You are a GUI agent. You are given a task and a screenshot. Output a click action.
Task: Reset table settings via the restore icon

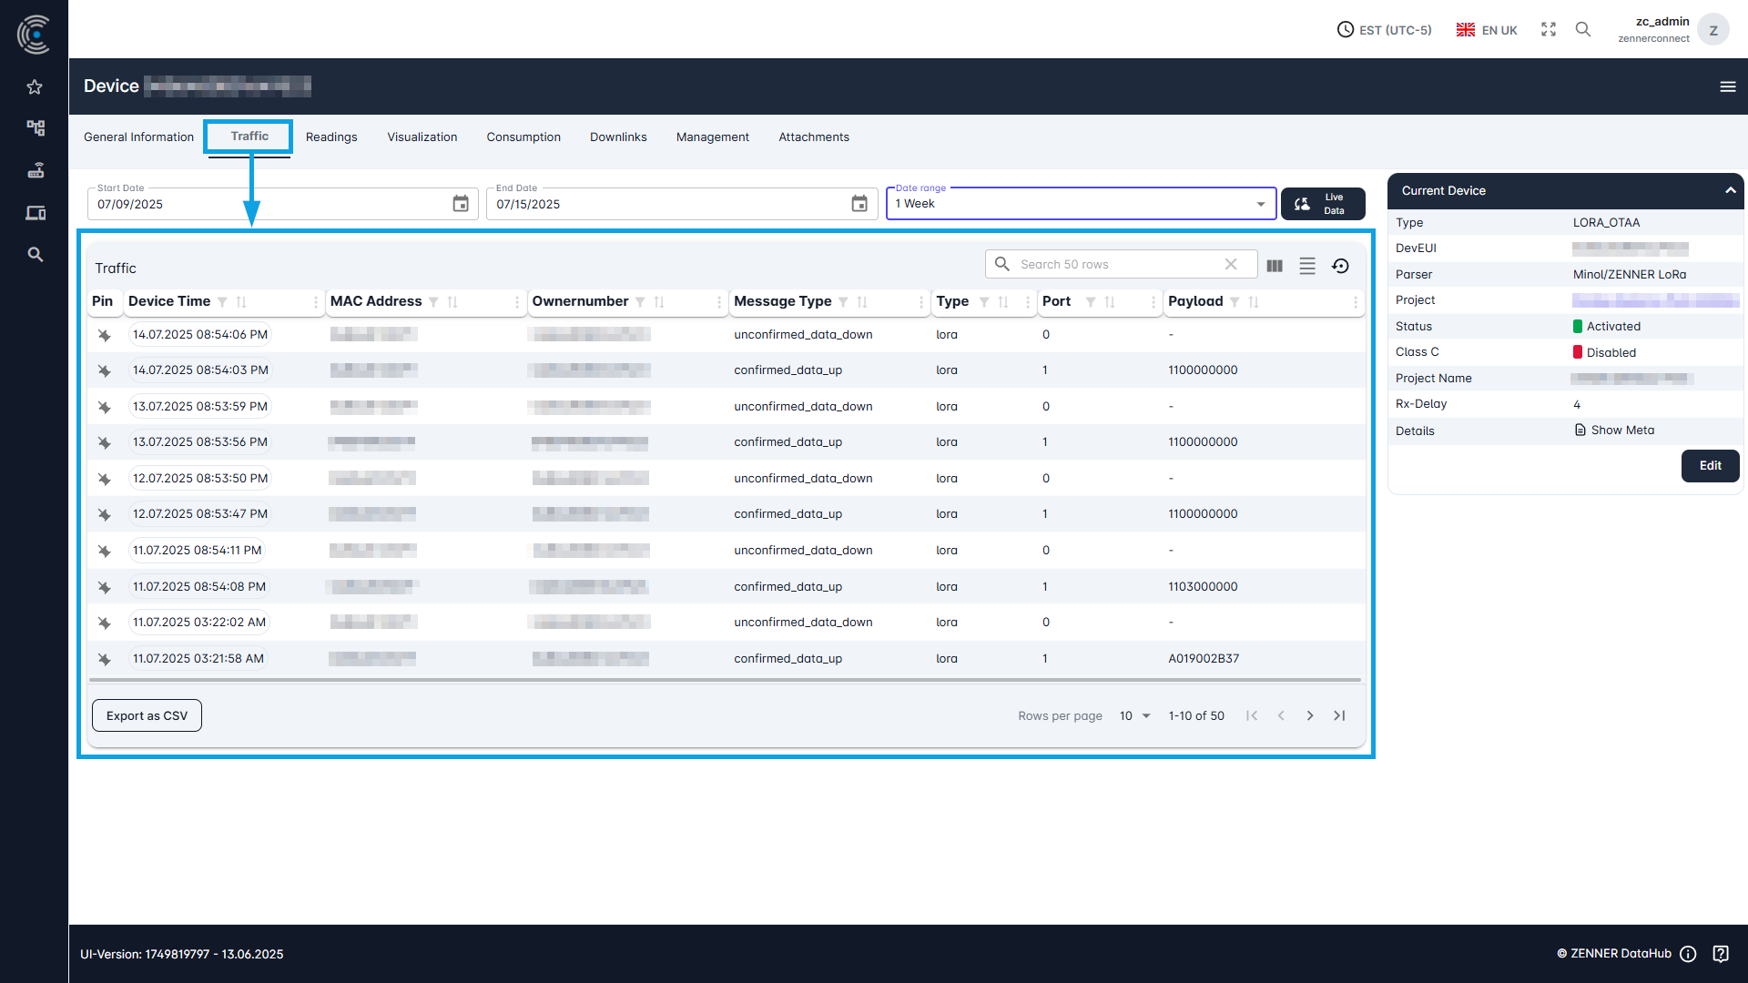tap(1341, 265)
